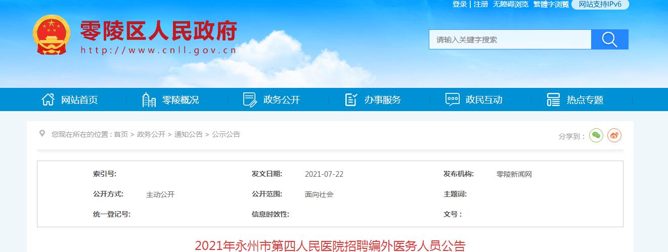Screen dimensions: 668x252
Task: Click the document icon beside 政务公开
Action: (x=250, y=99)
